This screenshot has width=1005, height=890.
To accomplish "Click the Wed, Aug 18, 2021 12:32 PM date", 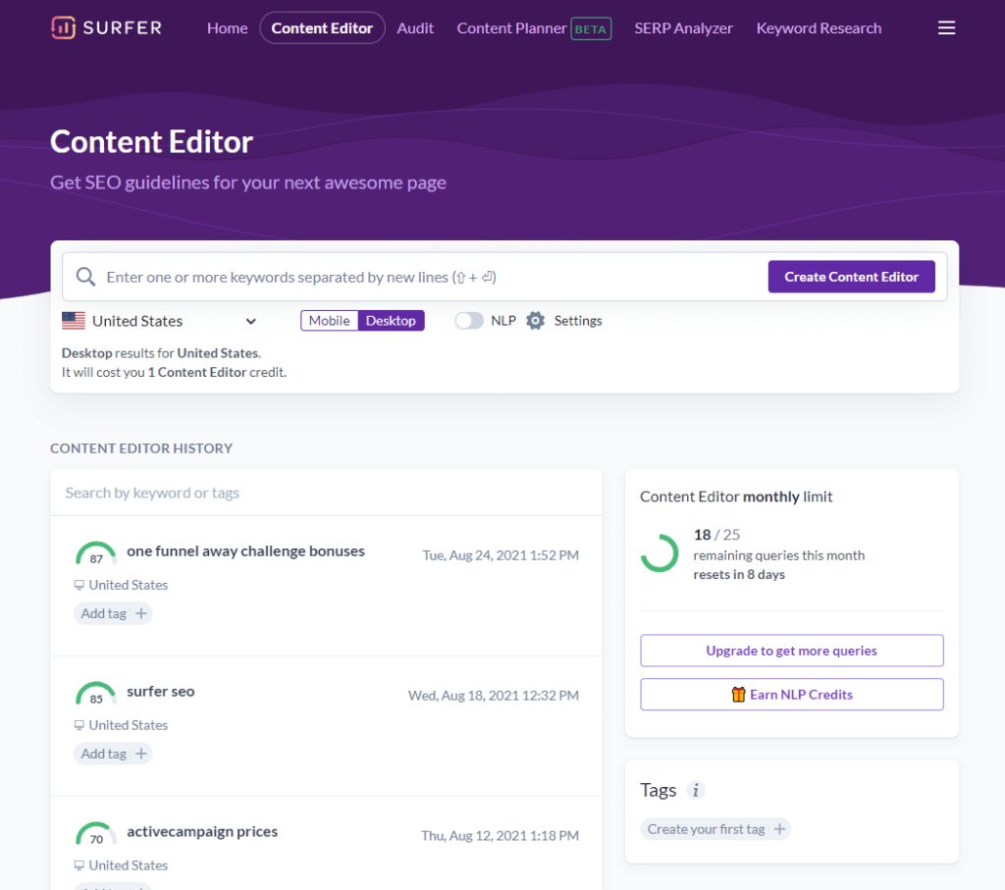I will pyautogui.click(x=494, y=695).
